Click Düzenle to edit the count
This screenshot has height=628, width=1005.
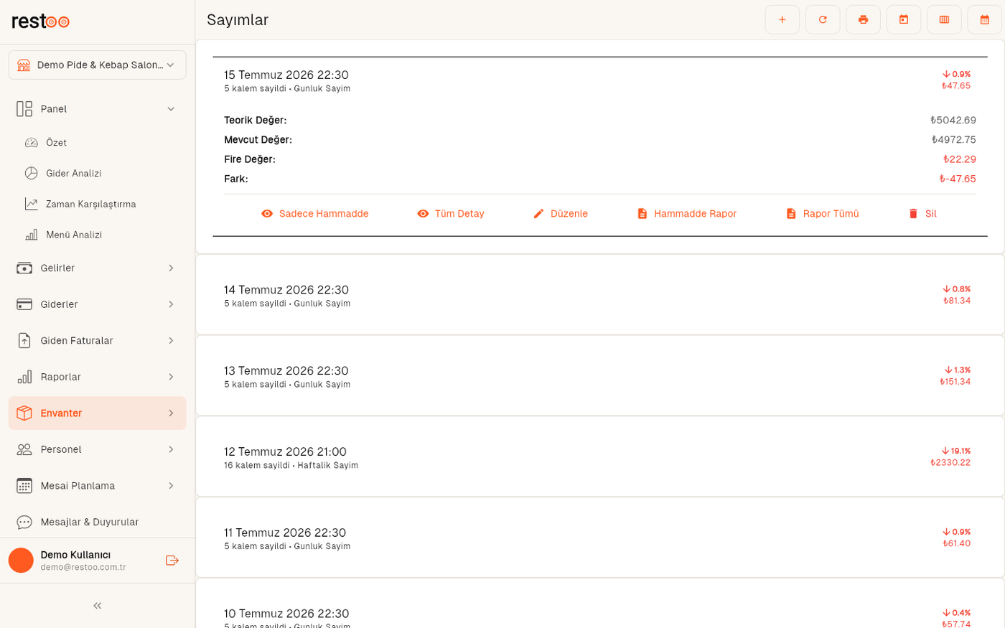point(561,214)
